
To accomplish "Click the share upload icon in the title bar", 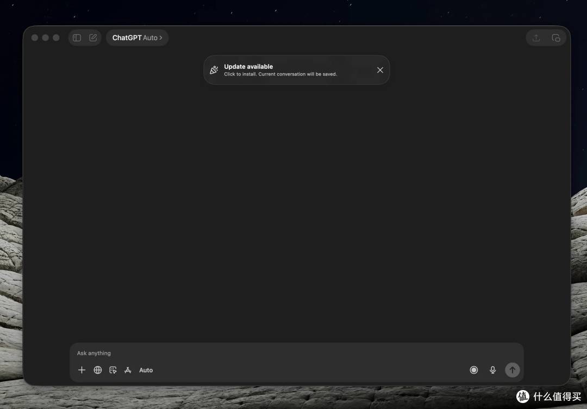I will pyautogui.click(x=536, y=38).
